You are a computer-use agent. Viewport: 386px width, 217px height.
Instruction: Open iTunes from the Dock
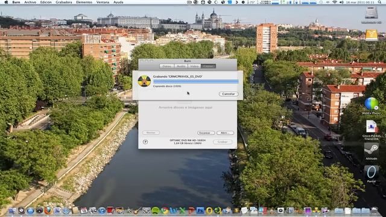point(102,210)
